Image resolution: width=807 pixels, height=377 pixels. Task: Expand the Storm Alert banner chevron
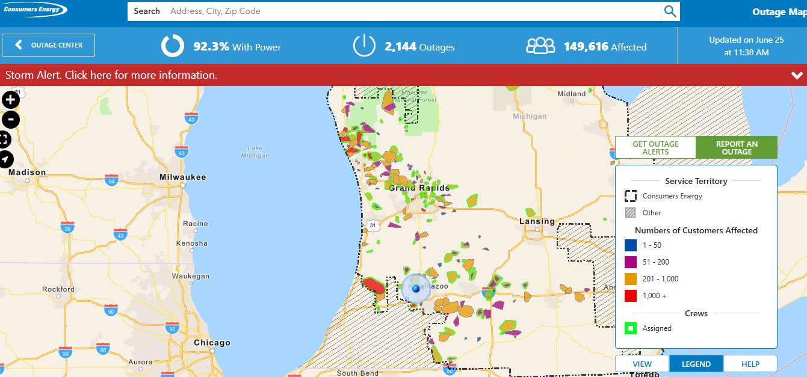pyautogui.click(x=797, y=76)
